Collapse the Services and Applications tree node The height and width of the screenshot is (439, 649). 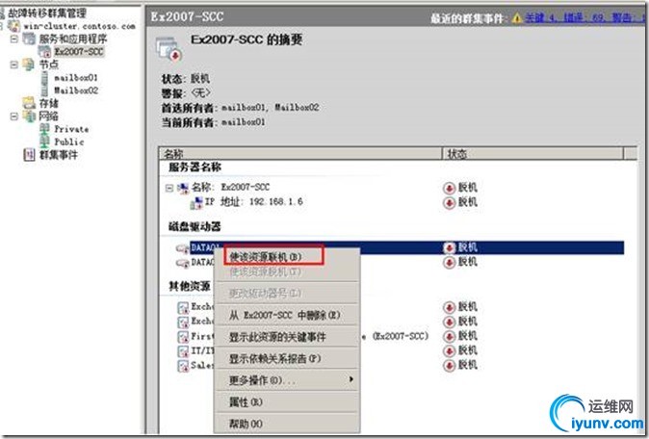[x=14, y=39]
